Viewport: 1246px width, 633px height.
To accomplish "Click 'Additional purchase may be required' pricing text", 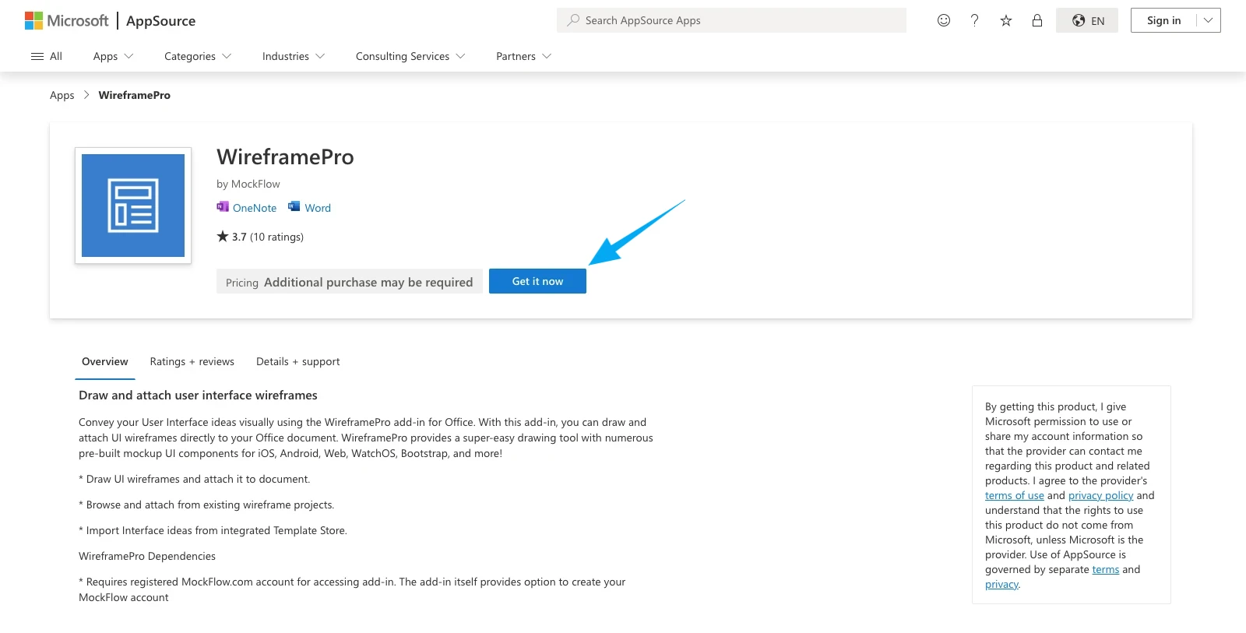I will coord(368,282).
